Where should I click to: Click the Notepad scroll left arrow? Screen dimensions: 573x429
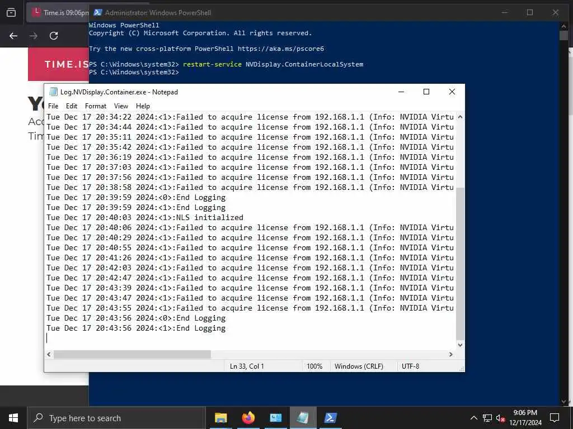tap(49, 354)
